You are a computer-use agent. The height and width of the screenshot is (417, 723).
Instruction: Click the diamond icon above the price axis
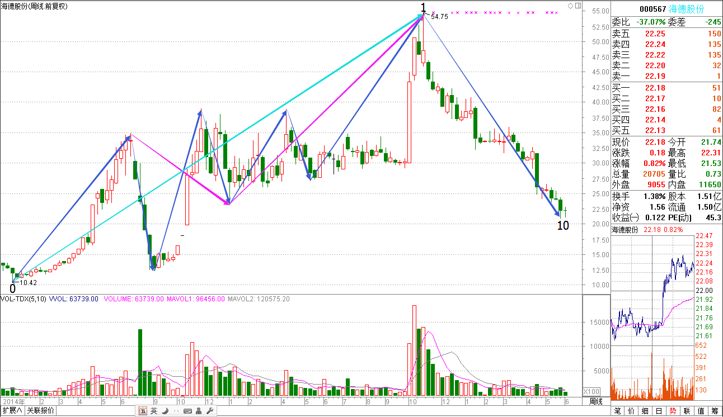pos(570,6)
